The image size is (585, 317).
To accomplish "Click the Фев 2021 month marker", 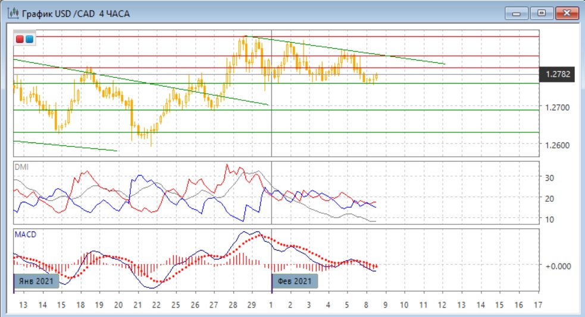I will (295, 281).
